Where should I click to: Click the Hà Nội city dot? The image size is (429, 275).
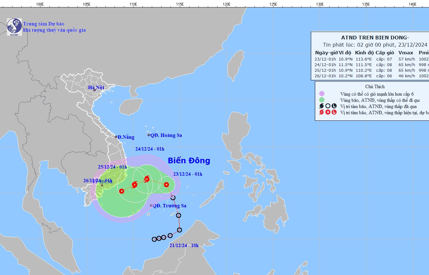click(95, 90)
